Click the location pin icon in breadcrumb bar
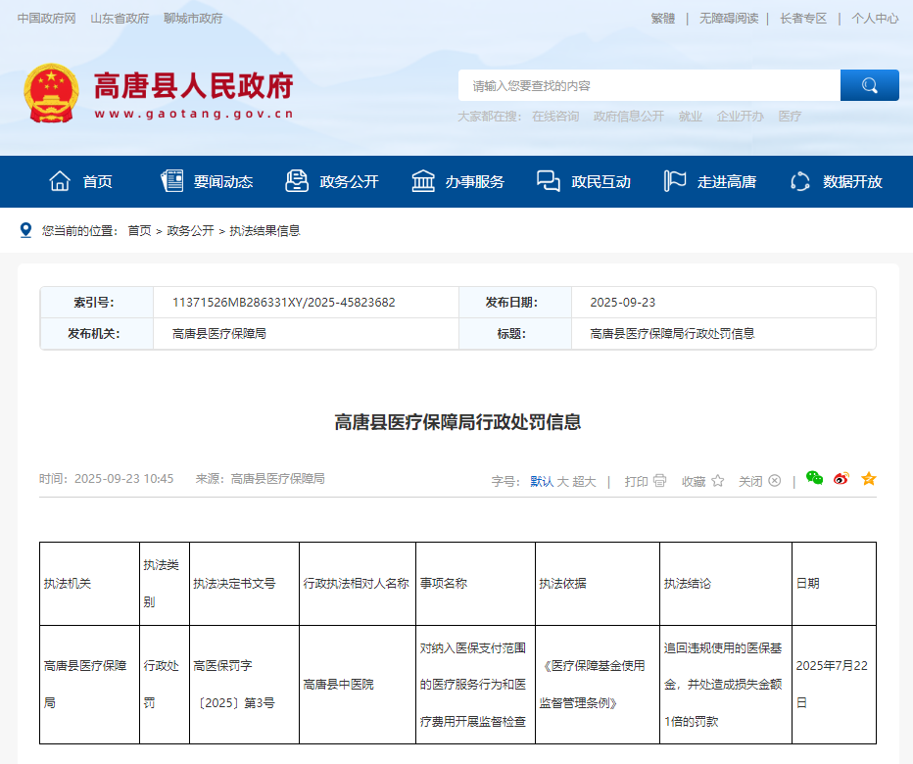Viewport: 913px width, 764px height. (25, 231)
